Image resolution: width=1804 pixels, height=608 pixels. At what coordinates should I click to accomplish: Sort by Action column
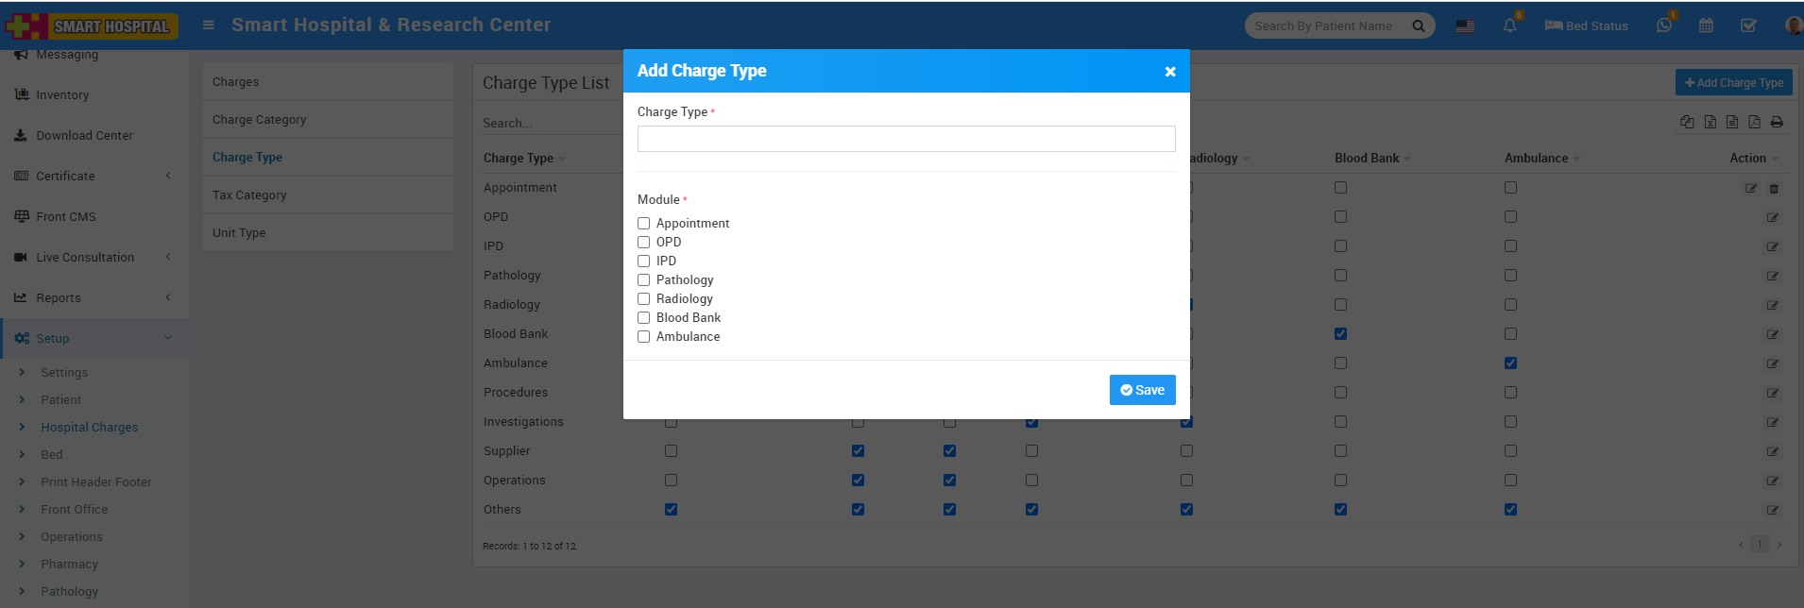(1753, 159)
